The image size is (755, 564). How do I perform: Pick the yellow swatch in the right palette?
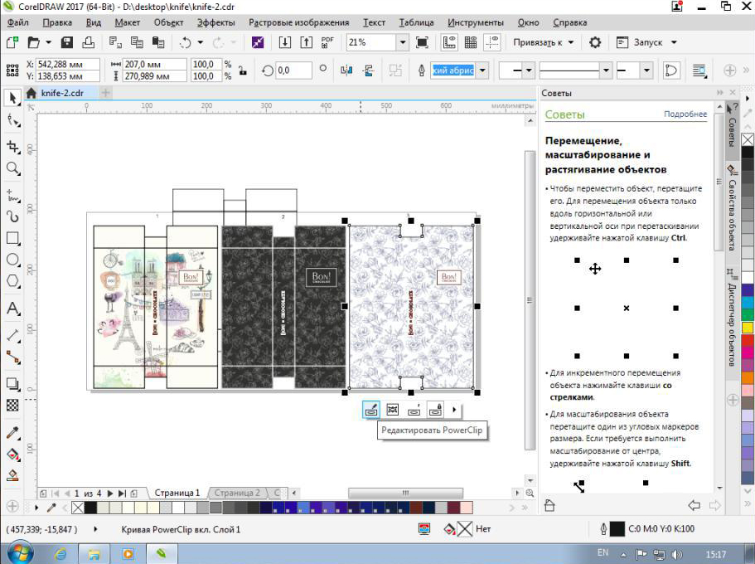[x=748, y=328]
